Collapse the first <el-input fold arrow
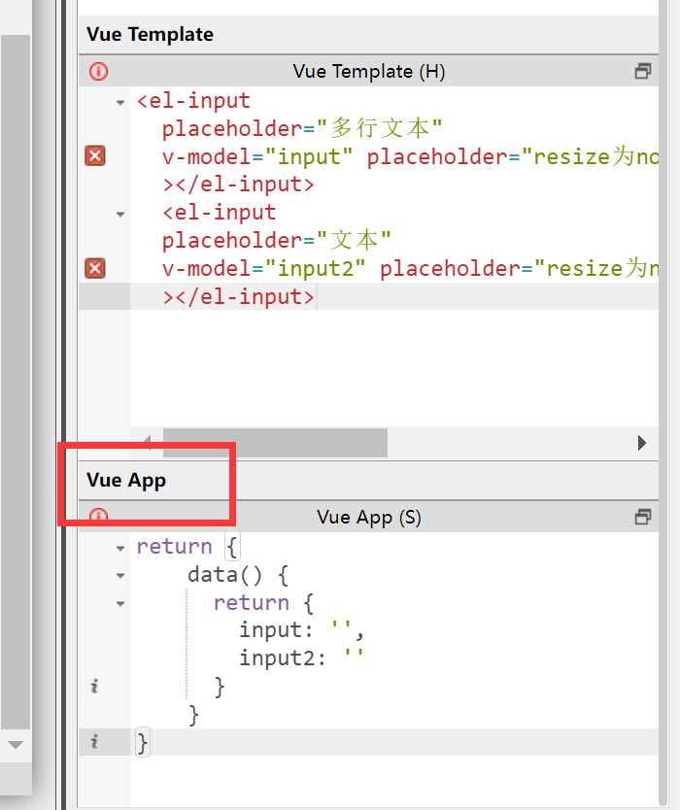Screen dimensions: 680x810 [120, 103]
